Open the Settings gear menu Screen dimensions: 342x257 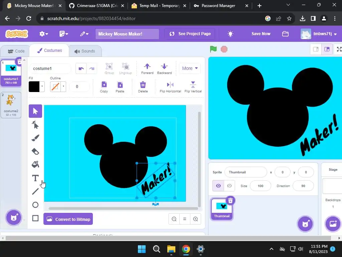tap(44, 34)
